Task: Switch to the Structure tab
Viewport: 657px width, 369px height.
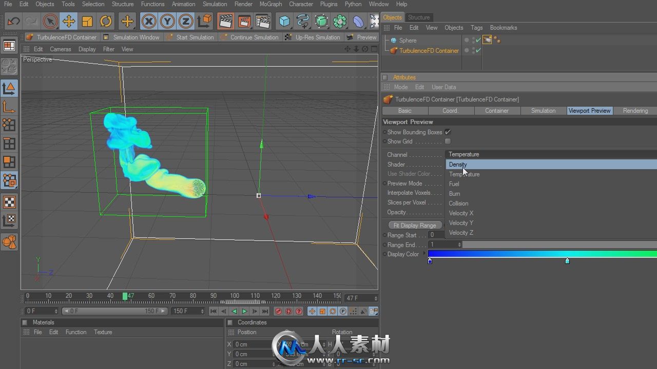Action: point(419,17)
